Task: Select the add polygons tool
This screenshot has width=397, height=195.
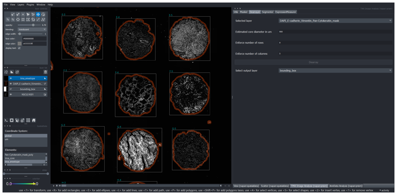Action: [x=28, y=19]
